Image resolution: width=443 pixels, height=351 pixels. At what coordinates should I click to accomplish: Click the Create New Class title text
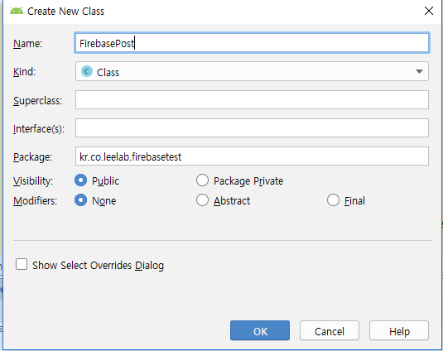tap(65, 12)
